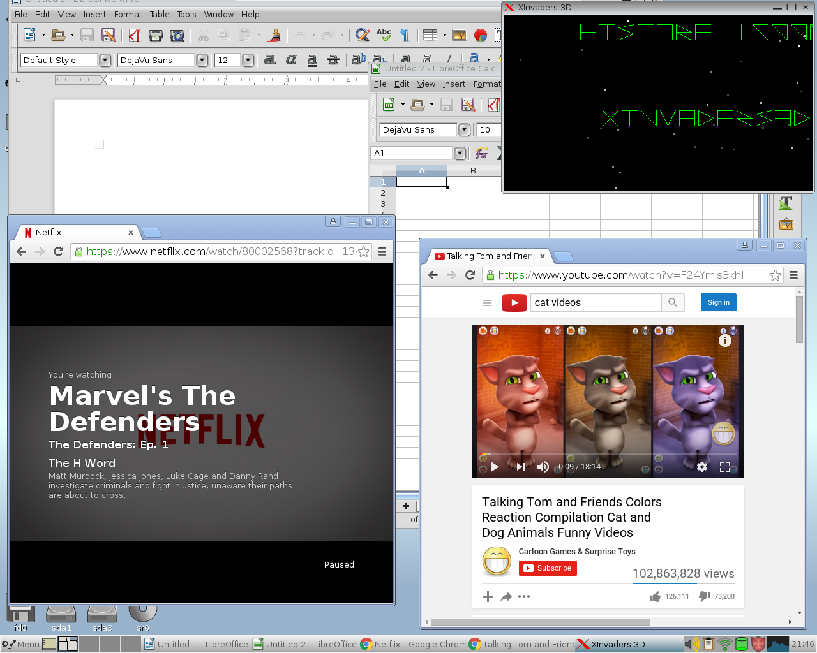The image size is (817, 653).
Task: Open Writer Table menu
Action: 160,14
